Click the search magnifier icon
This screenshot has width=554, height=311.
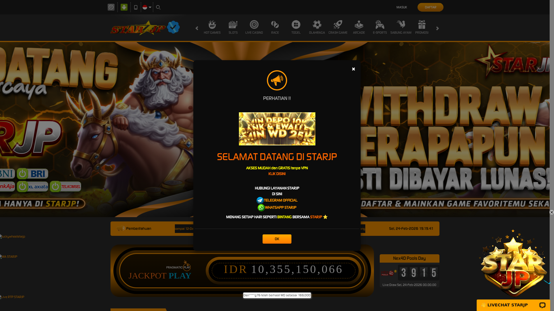[x=158, y=7]
